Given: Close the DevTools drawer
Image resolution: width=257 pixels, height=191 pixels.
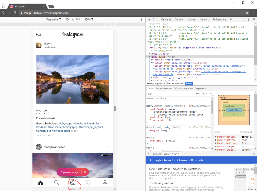Looking at the screenshot, I should click(x=254, y=154).
